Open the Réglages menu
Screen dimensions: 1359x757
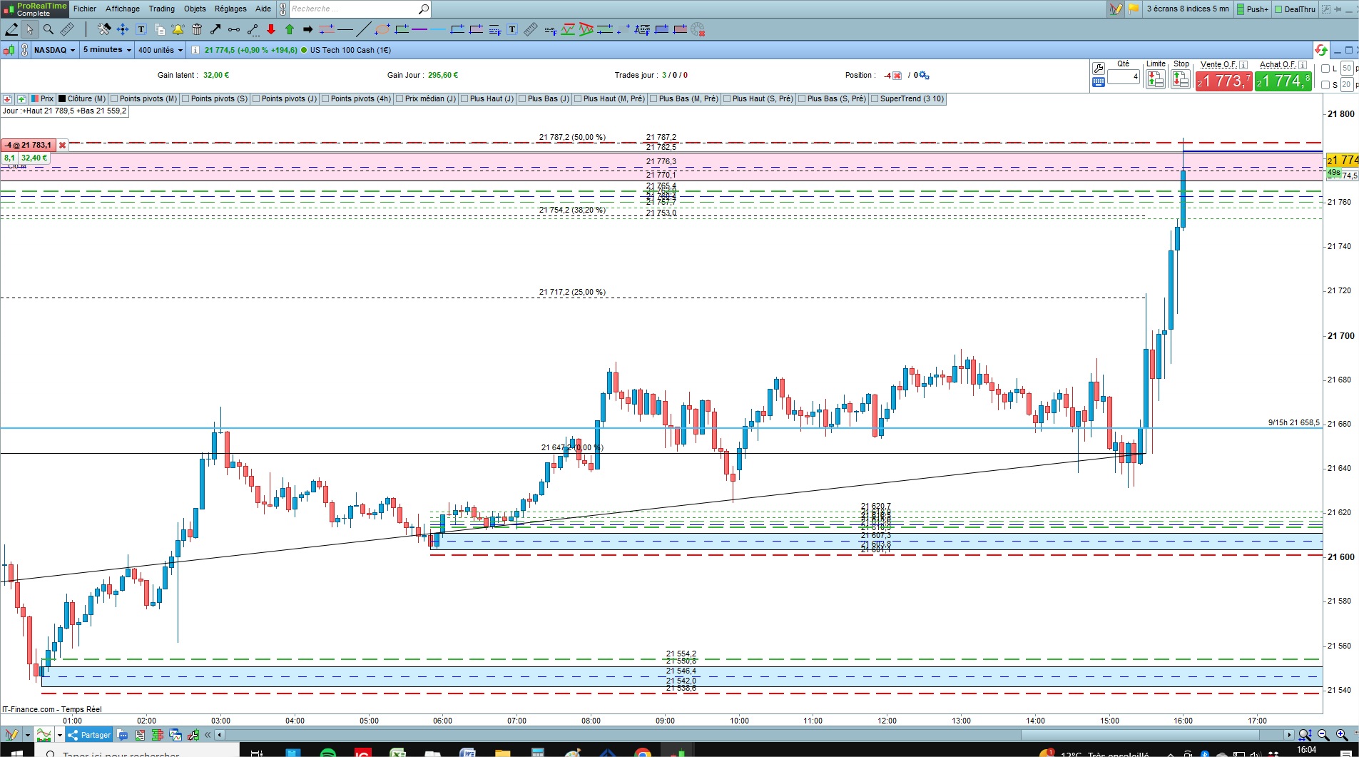pos(230,9)
